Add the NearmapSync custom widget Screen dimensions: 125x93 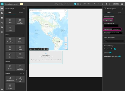pos(10,79)
